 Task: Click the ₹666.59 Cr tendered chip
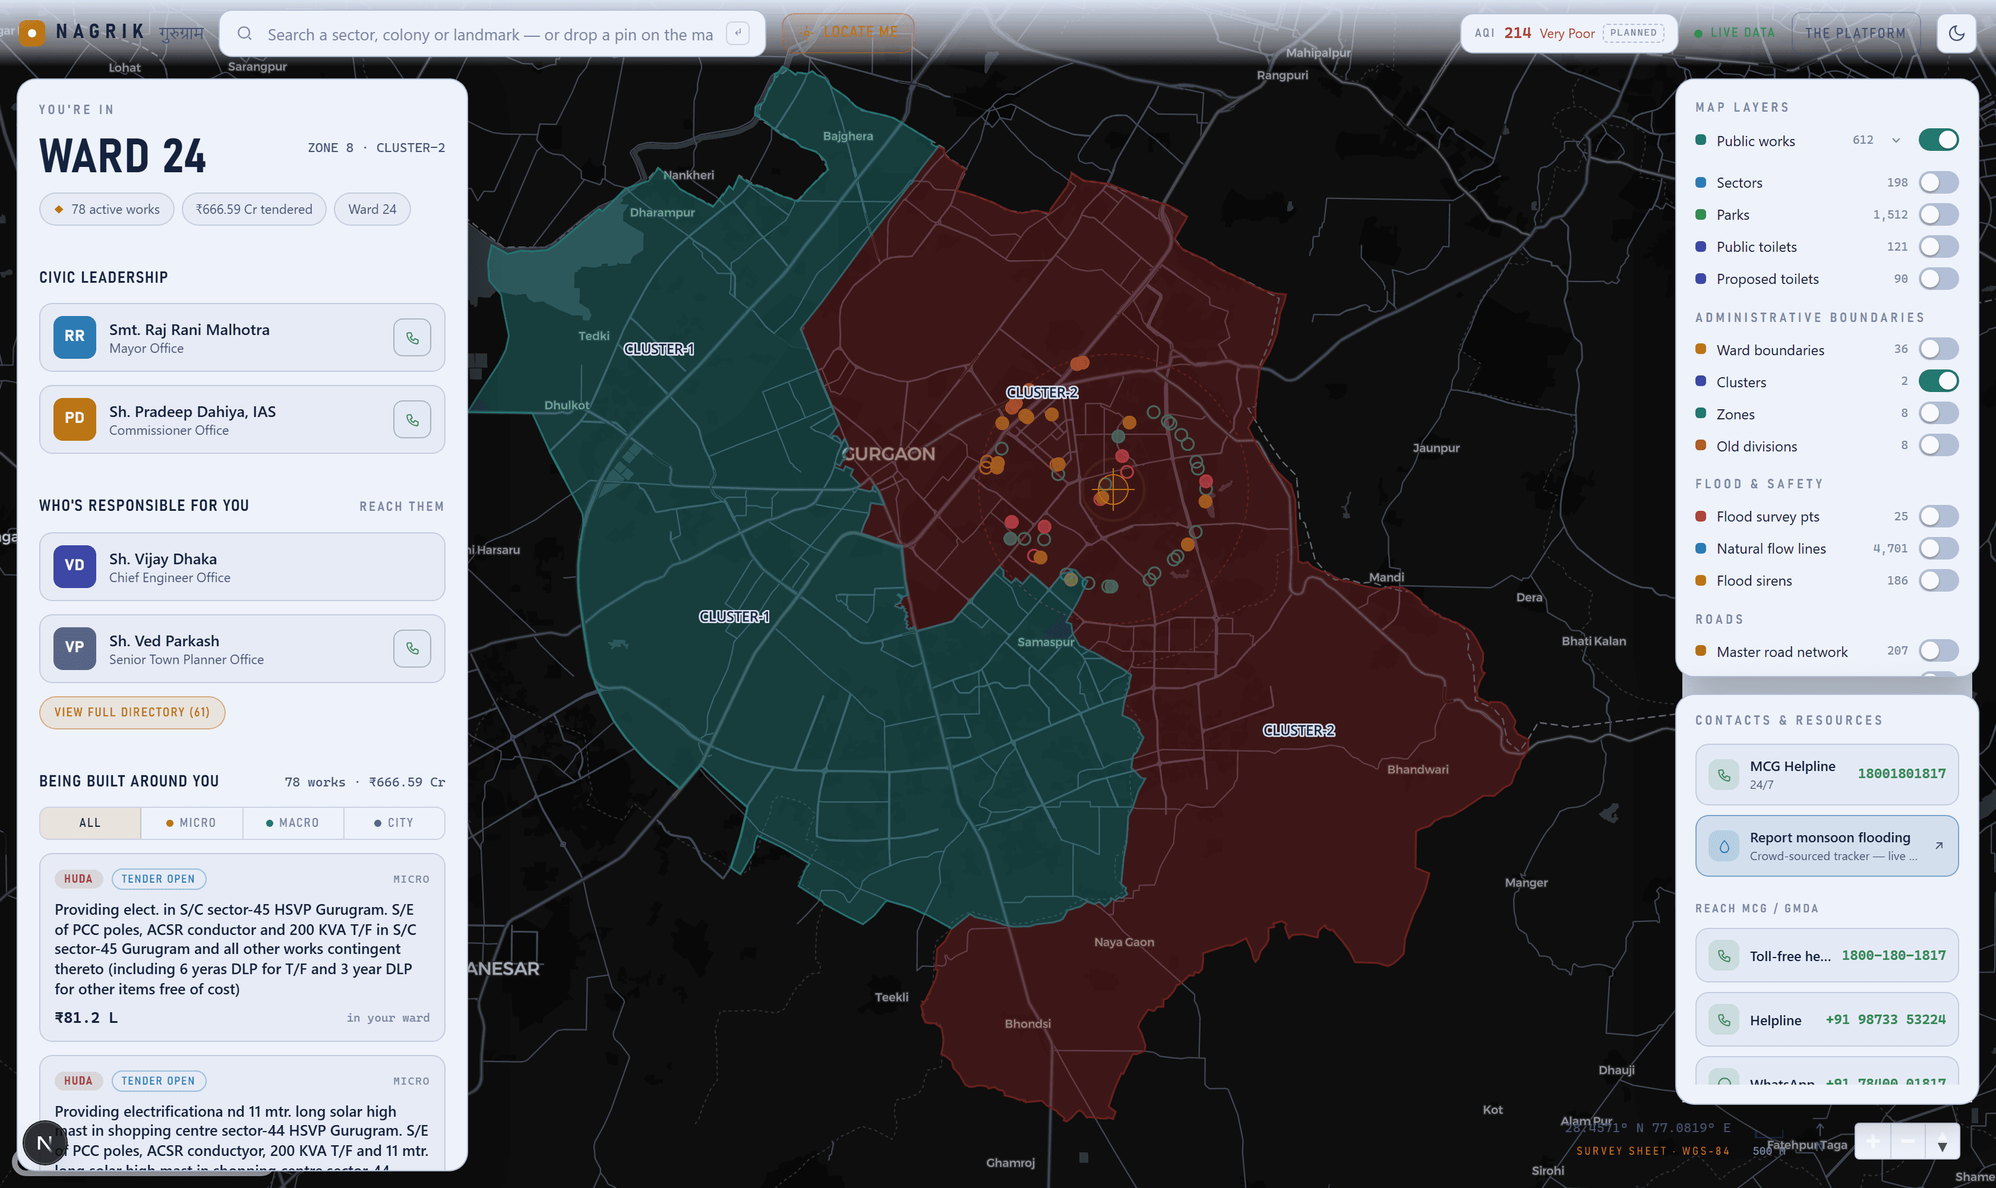pyautogui.click(x=254, y=209)
